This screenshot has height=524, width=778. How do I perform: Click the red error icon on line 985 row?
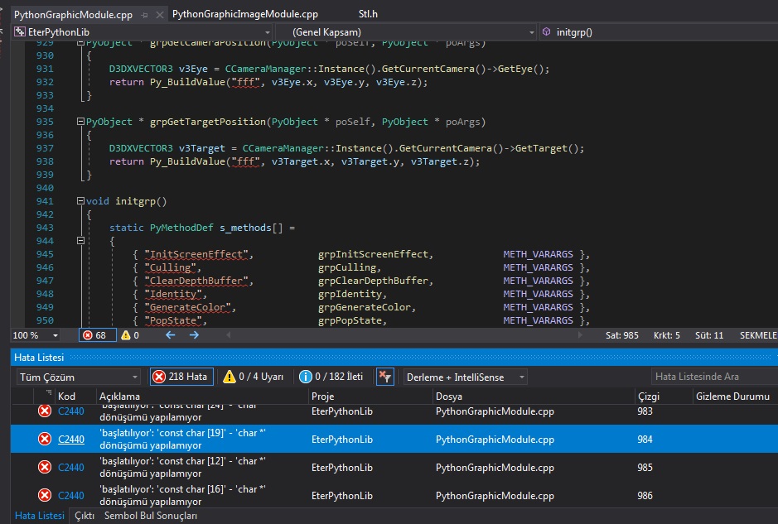point(45,467)
